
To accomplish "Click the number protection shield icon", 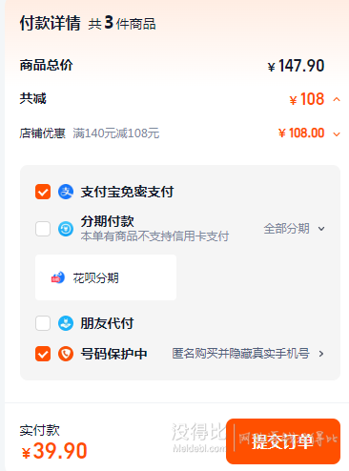I will [66, 354].
